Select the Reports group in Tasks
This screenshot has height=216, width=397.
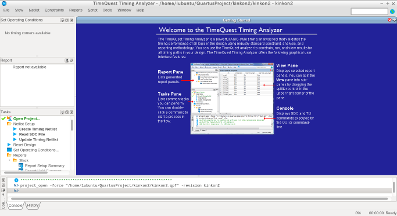(20, 155)
